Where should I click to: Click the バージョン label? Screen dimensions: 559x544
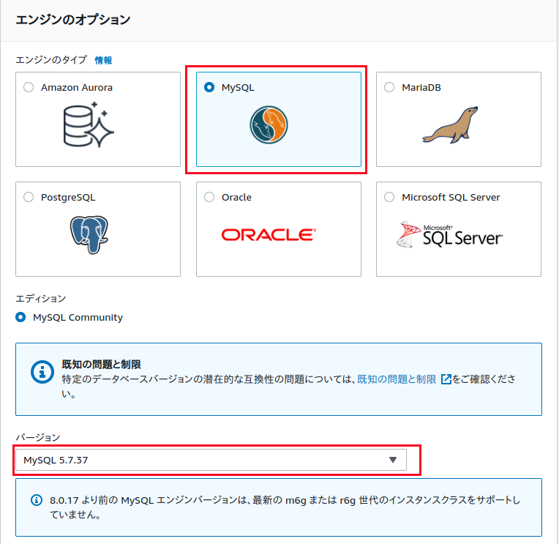click(x=38, y=437)
